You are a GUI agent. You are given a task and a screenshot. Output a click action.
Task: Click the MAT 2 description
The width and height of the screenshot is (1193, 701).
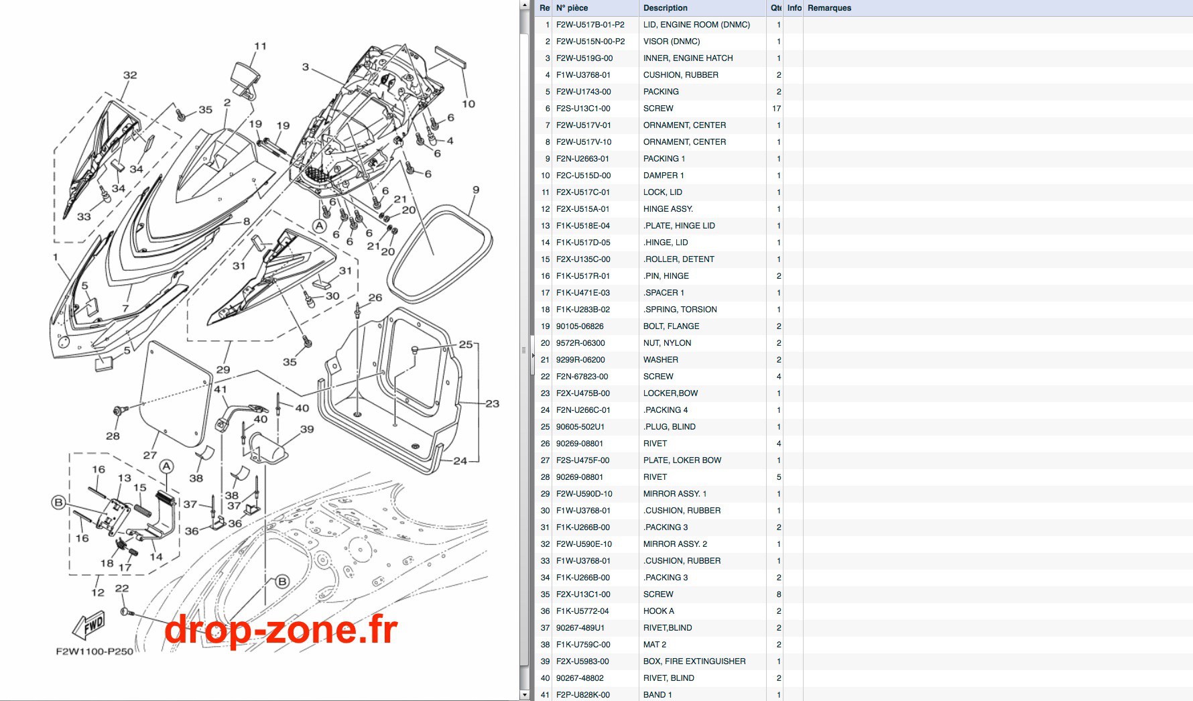tap(655, 645)
